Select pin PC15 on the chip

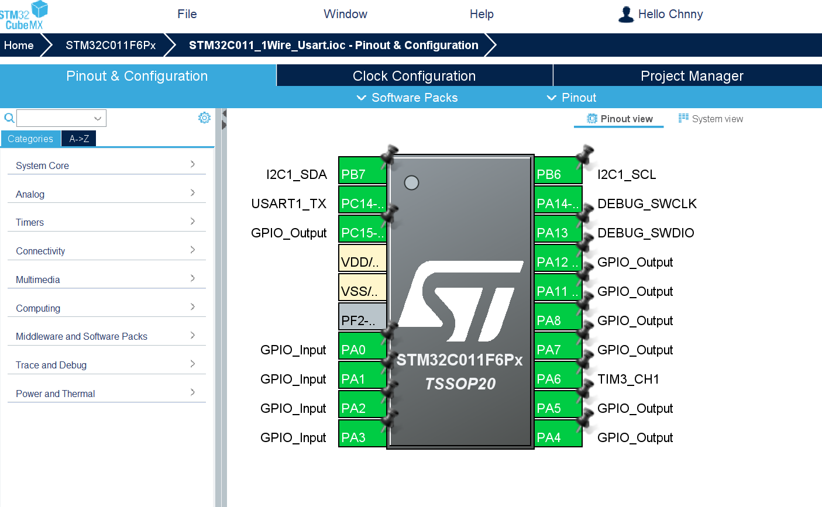362,229
